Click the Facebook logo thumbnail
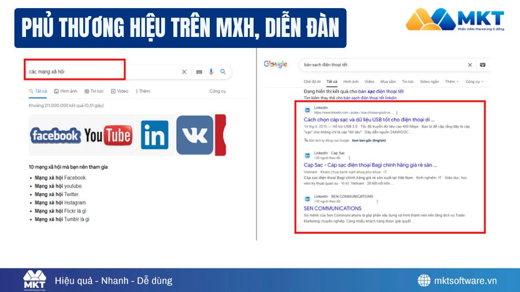 coord(55,135)
